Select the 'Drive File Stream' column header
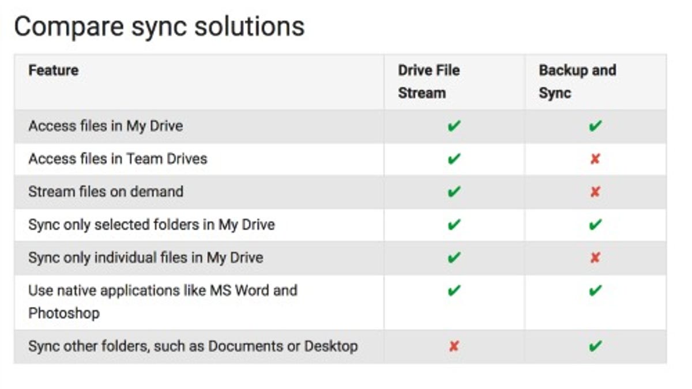Screen dimensions: 692x389 tap(429, 81)
